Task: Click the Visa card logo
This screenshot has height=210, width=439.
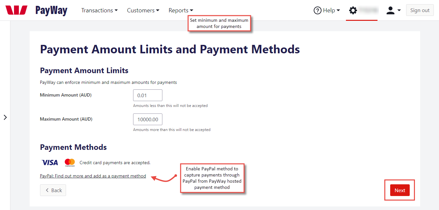Action: pos(50,163)
